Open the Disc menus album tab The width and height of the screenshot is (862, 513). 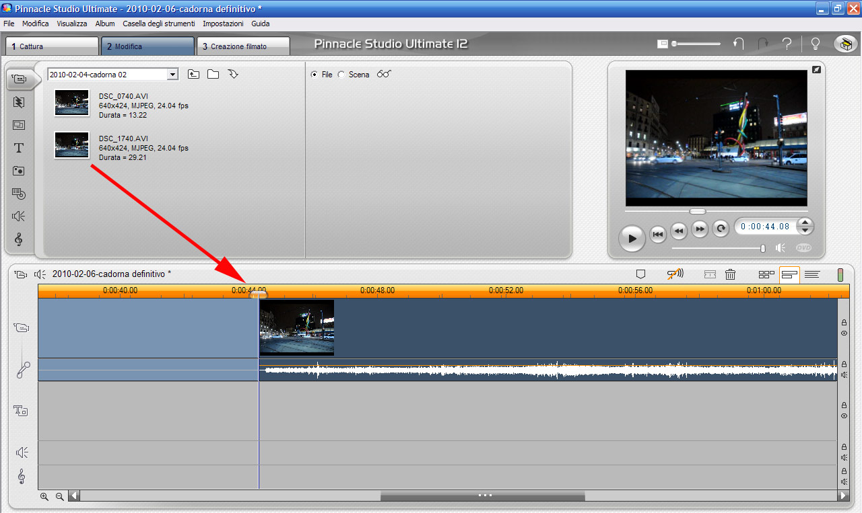[x=19, y=194]
